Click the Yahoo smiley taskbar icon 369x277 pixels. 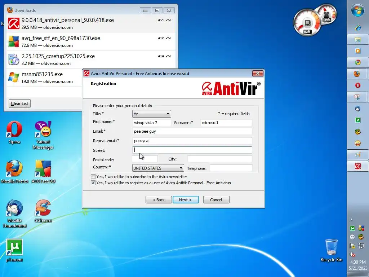(x=358, y=143)
